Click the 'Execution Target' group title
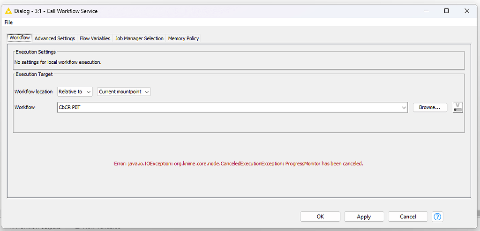The image size is (480, 231). point(34,74)
